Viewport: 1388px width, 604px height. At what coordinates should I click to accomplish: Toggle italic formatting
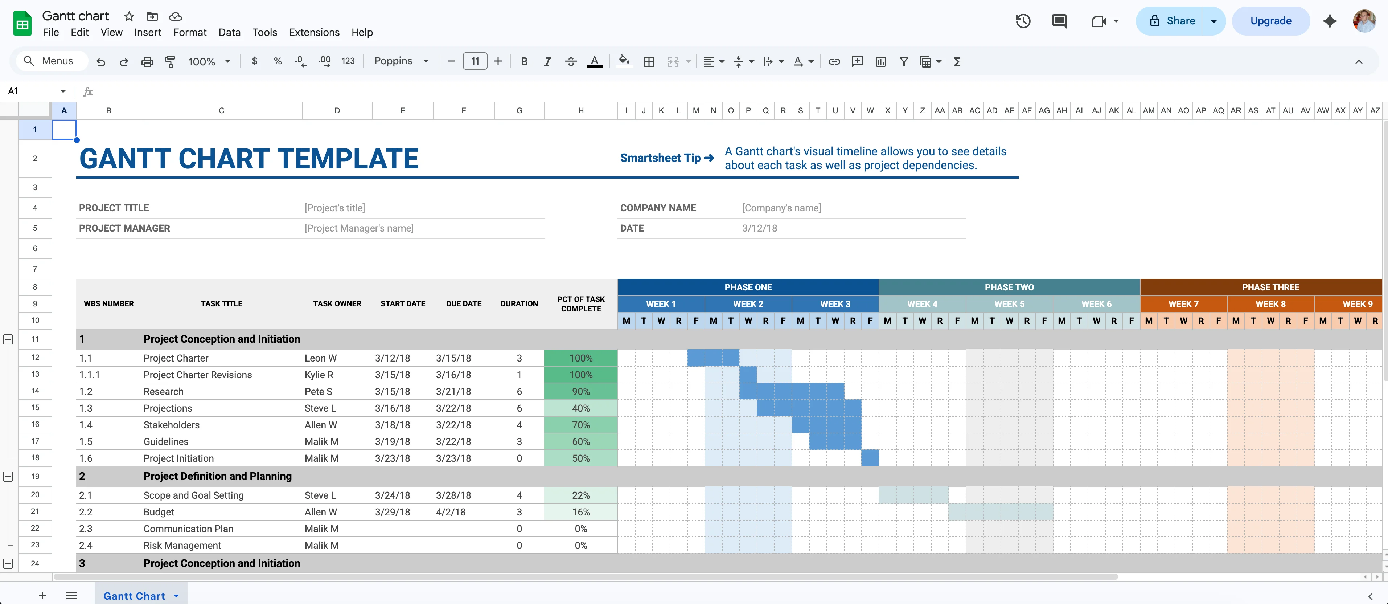547,61
